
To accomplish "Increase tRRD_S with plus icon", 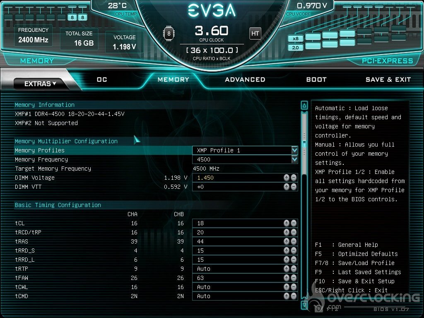I will pyautogui.click(x=287, y=251).
